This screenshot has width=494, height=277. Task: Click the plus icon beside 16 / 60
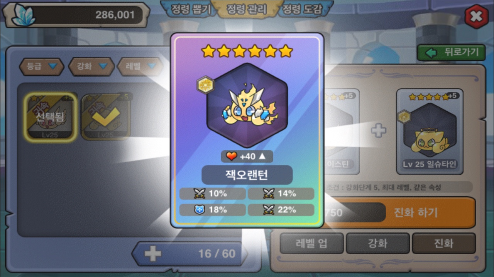(153, 254)
